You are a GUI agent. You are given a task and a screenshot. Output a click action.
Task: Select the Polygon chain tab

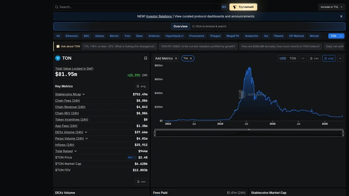(x=215, y=36)
